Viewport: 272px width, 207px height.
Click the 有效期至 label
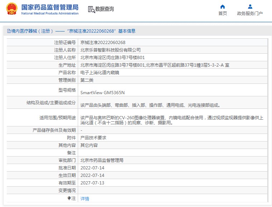click(x=67, y=183)
